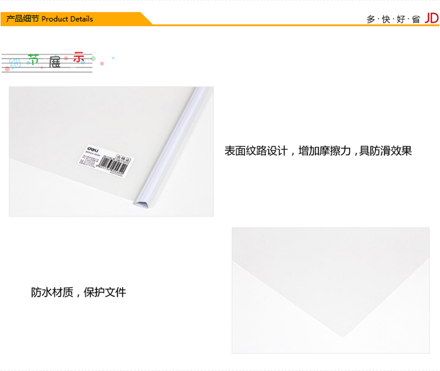This screenshot has height=371, width=440.
Task: Click the black 展 character in heading
Action: pyautogui.click(x=55, y=62)
